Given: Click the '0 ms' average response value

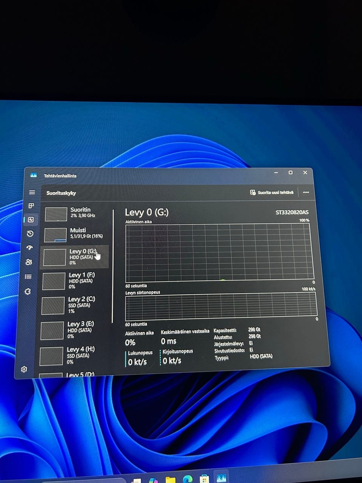Looking at the screenshot, I should point(169,341).
